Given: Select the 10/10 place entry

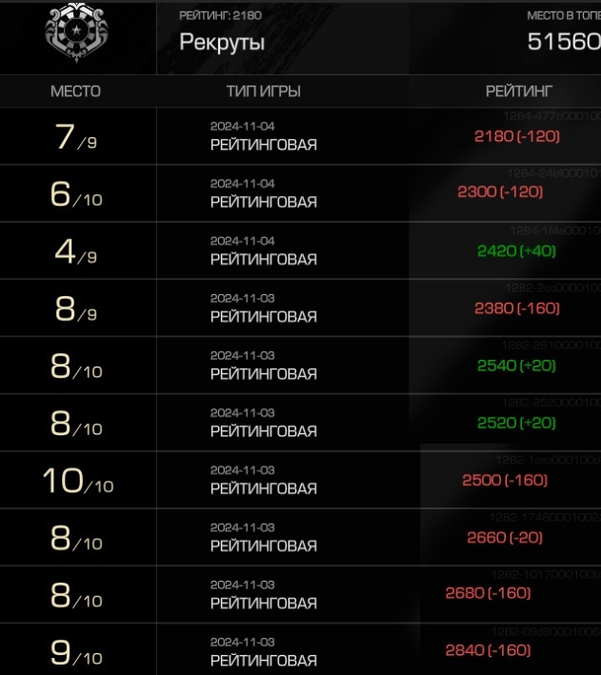Looking at the screenshot, I should 78,481.
